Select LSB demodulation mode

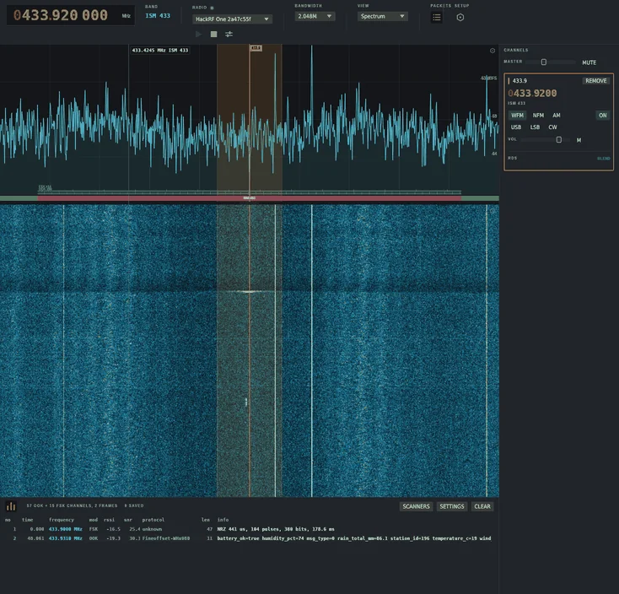(x=535, y=127)
